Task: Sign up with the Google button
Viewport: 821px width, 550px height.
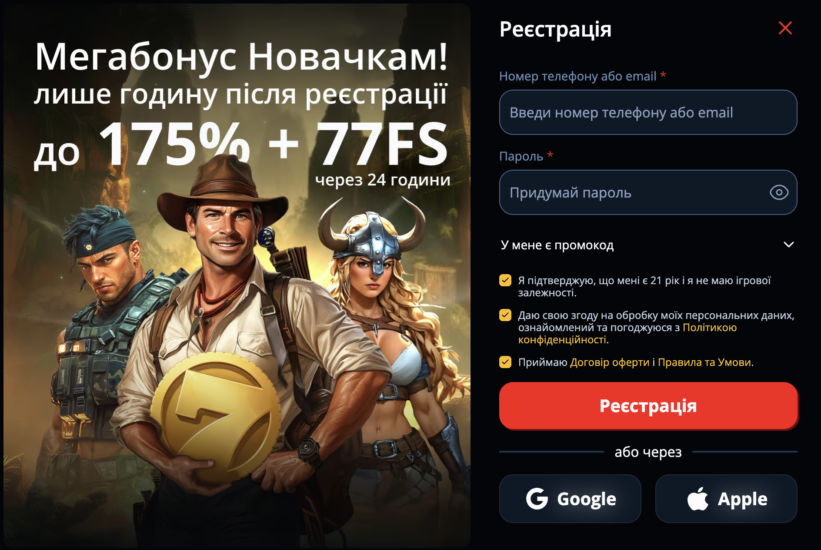Action: (x=570, y=499)
